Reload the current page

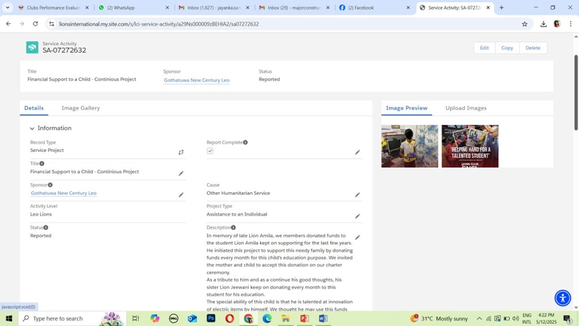36,24
